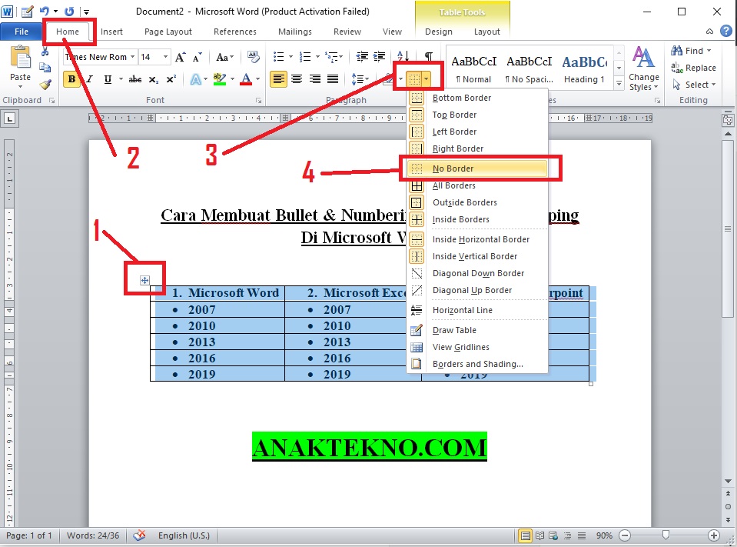The width and height of the screenshot is (737, 547).
Task: Toggle Align Text Right
Action: click(x=315, y=79)
